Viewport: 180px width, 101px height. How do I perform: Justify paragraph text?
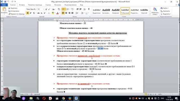(x=72, y=13)
